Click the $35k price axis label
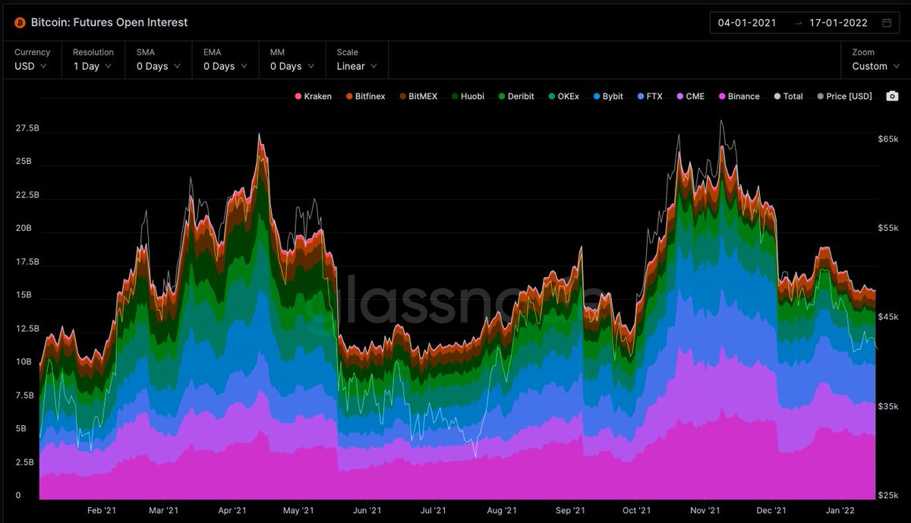 pos(888,407)
